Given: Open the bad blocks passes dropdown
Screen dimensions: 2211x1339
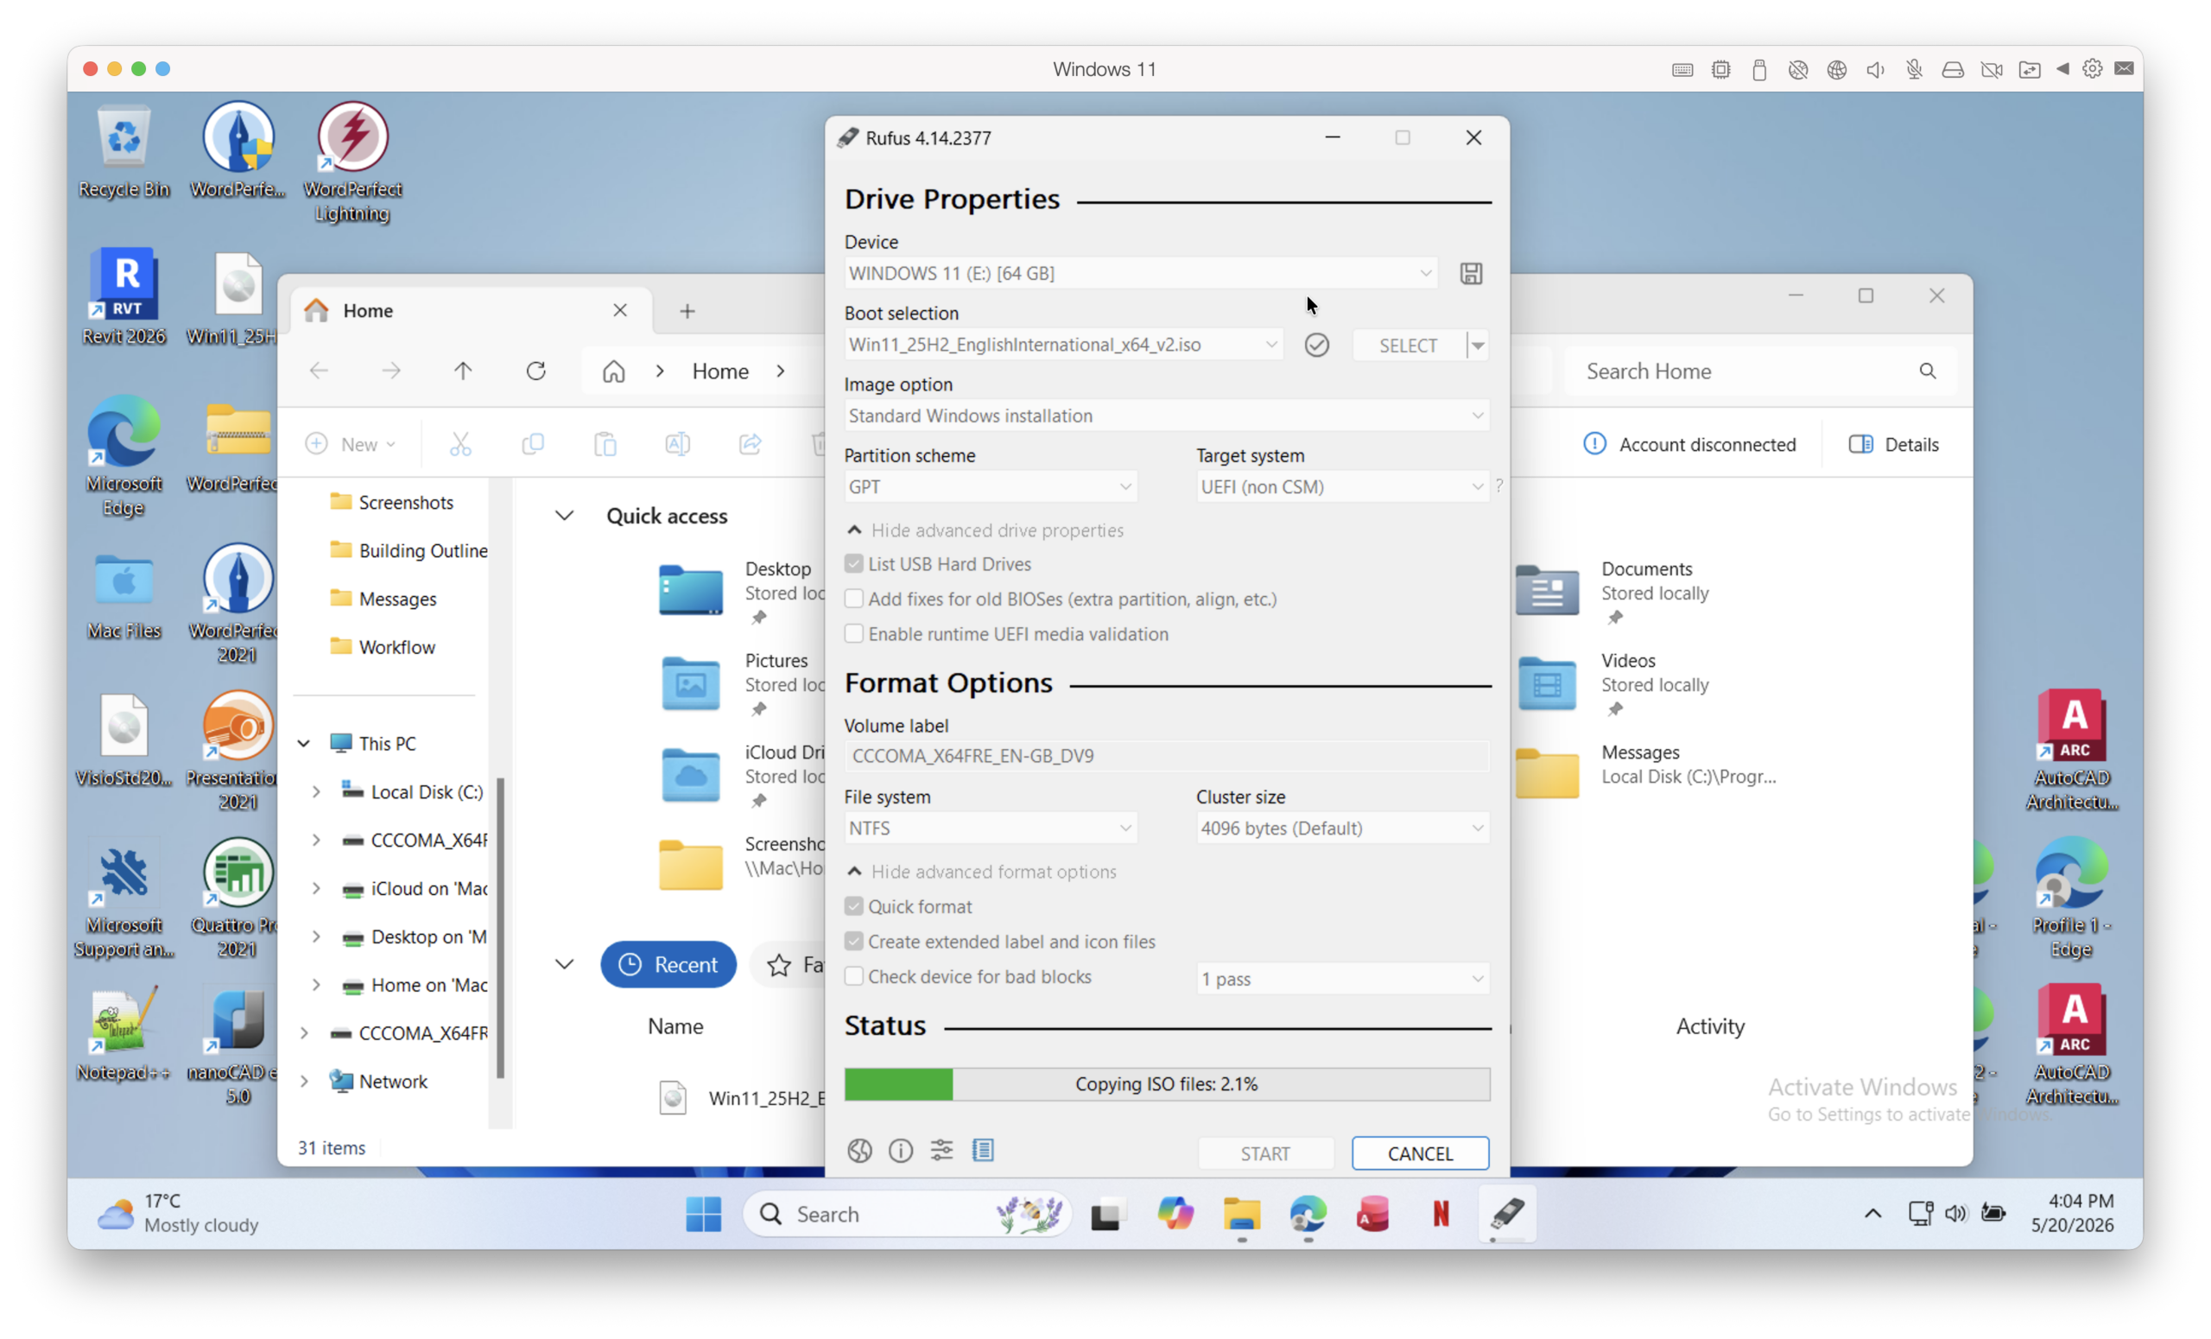Looking at the screenshot, I should (1342, 979).
